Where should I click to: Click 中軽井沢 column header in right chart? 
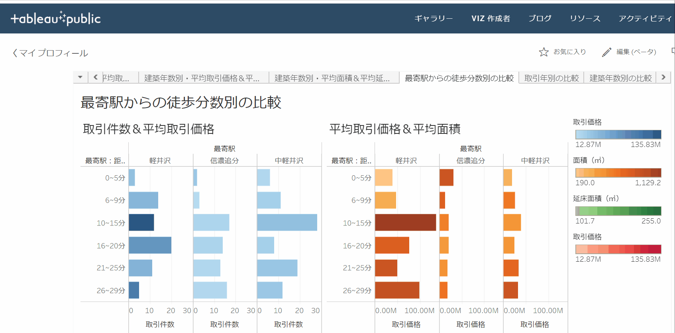(x=536, y=161)
